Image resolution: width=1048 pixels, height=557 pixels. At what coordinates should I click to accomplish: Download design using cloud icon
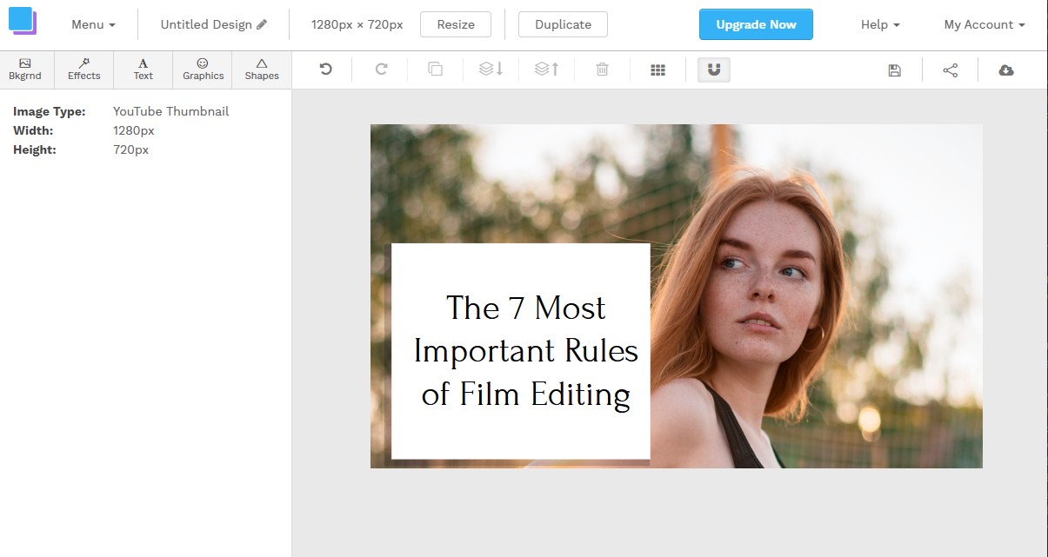(1006, 70)
